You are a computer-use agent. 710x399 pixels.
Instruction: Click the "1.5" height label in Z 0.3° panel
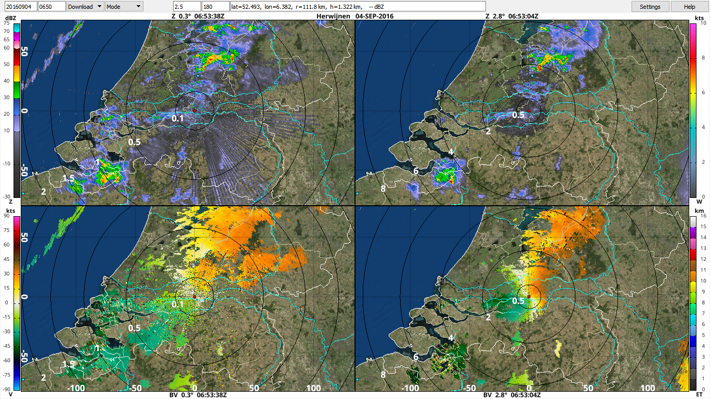pyautogui.click(x=69, y=178)
